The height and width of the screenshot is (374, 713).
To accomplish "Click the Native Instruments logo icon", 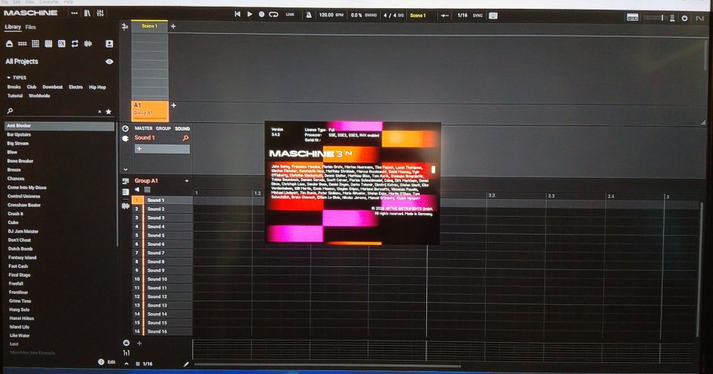I will point(700,18).
